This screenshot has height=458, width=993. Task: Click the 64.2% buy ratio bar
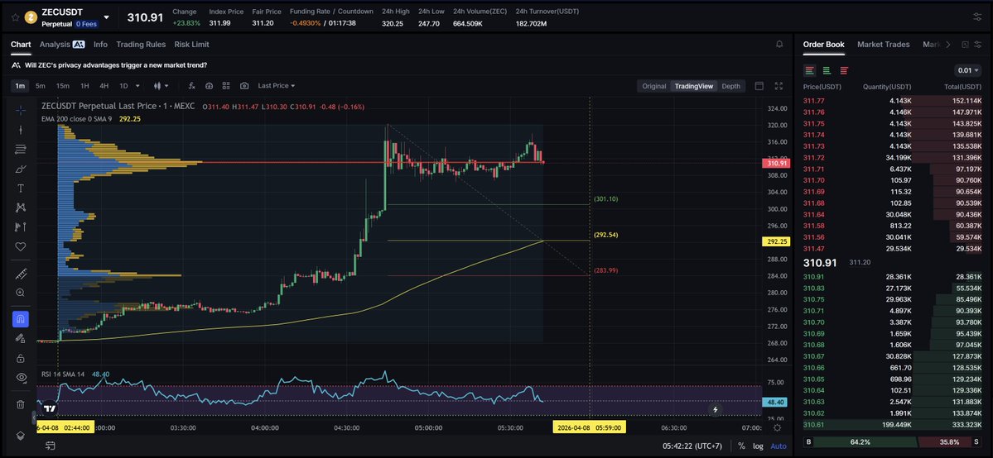tap(865, 441)
